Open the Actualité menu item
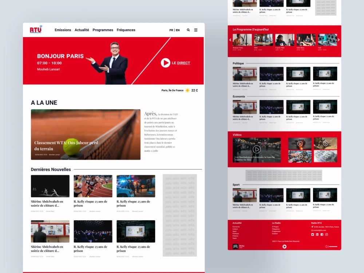 (82, 30)
